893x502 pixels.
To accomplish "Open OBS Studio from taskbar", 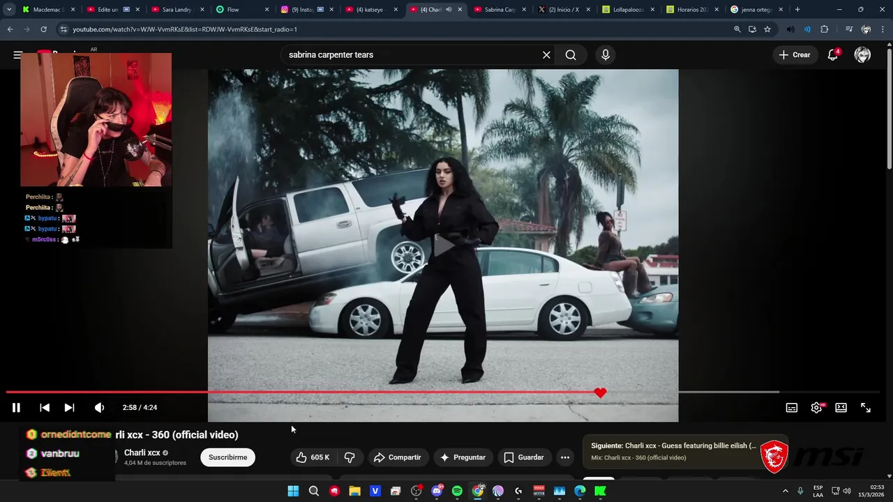I will pos(417,491).
